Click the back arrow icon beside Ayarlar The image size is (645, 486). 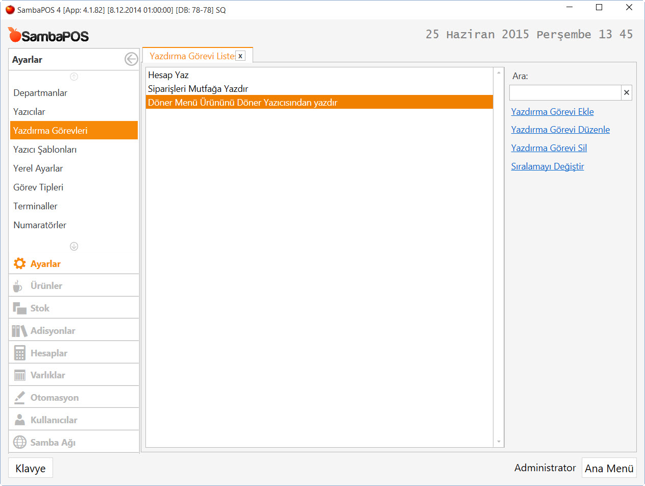point(131,60)
